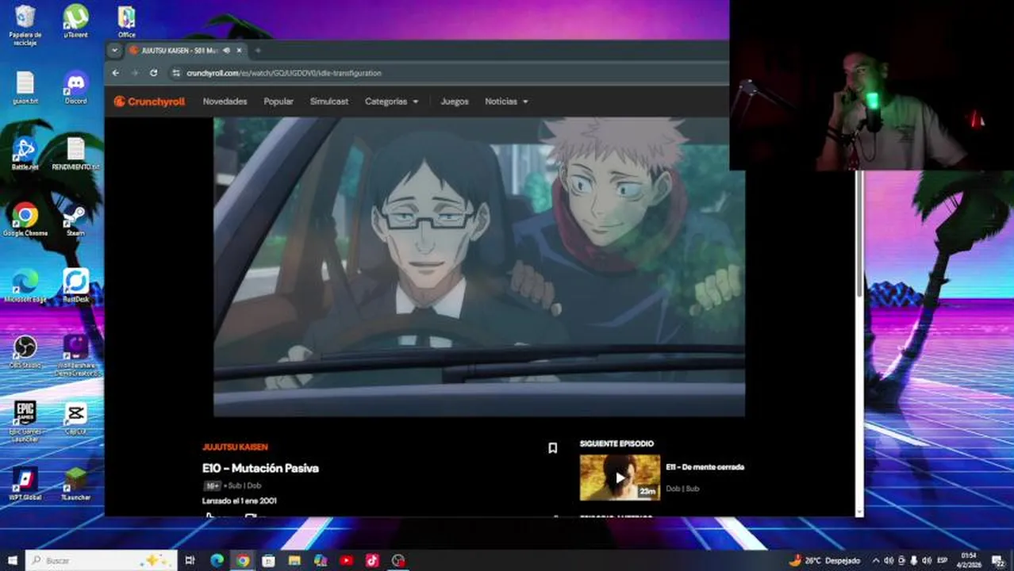Open the RustDesk desktop icon
Screen dimensions: 1014x571
[x=75, y=285]
